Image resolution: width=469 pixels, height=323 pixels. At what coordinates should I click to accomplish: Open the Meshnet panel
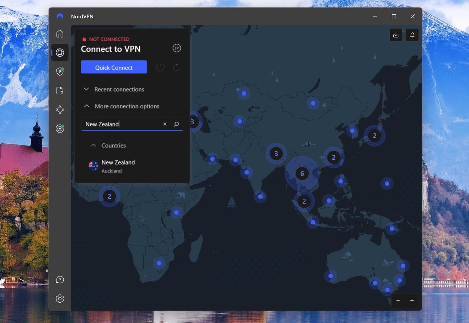point(60,109)
